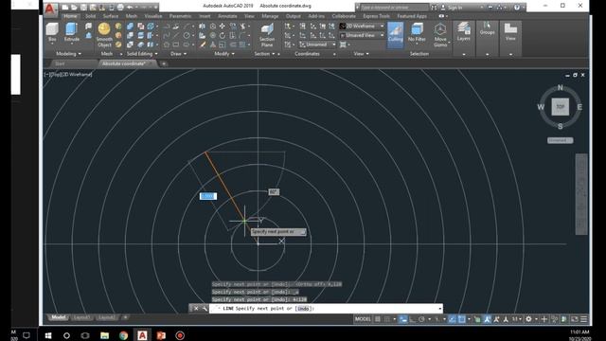Select the Box solid tool

click(x=52, y=32)
